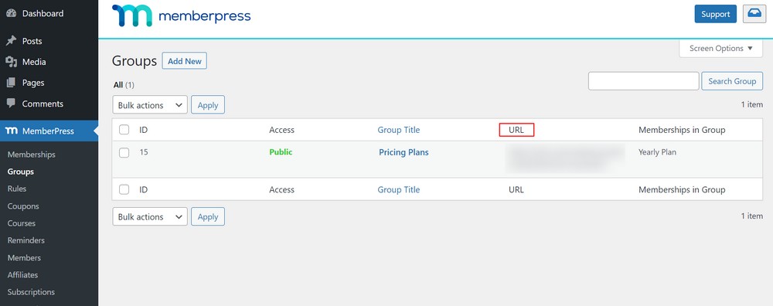This screenshot has height=306, width=773.
Task: Click the Posts pushpin icon
Action: point(11,41)
